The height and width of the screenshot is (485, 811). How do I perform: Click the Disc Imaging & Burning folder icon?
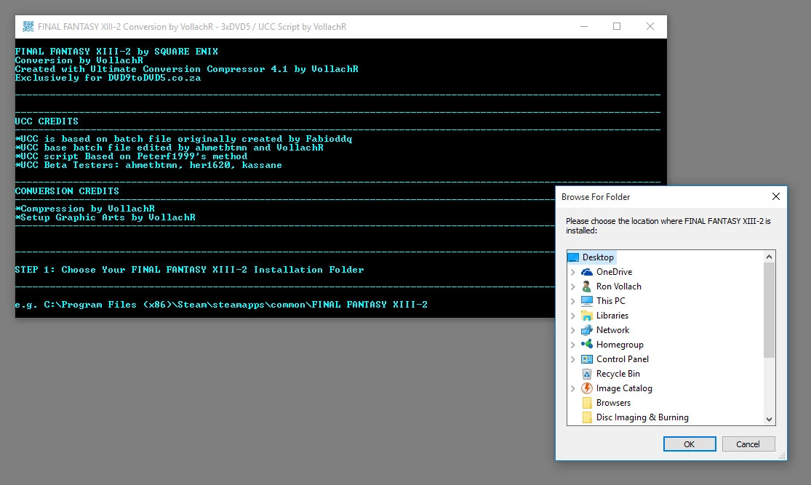pyautogui.click(x=587, y=417)
